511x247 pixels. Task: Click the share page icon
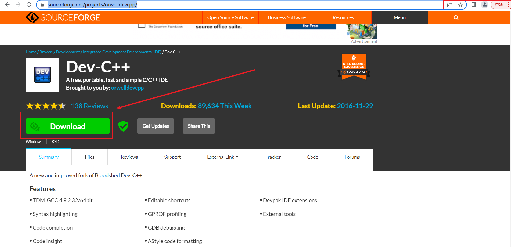point(450,5)
